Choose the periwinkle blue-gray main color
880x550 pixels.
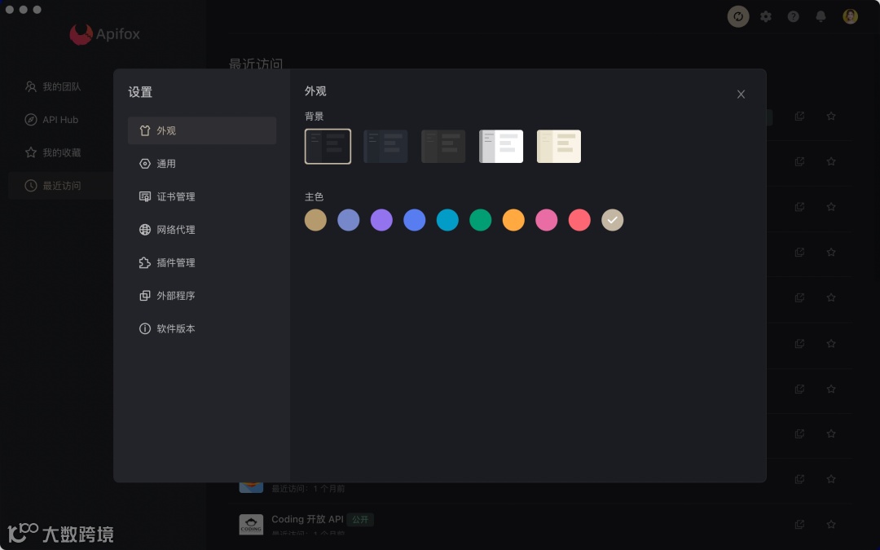point(349,220)
